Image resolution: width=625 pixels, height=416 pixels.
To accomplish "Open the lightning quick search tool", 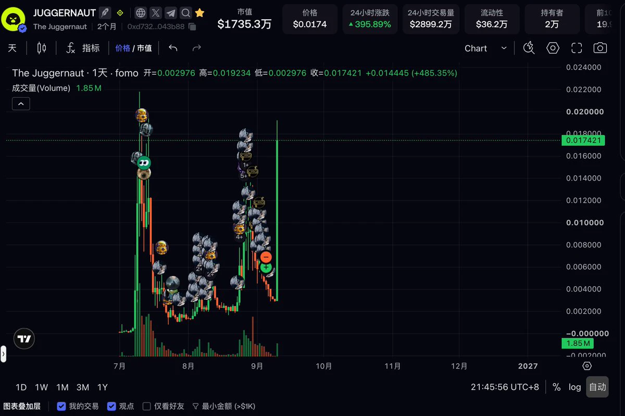I will tap(529, 48).
